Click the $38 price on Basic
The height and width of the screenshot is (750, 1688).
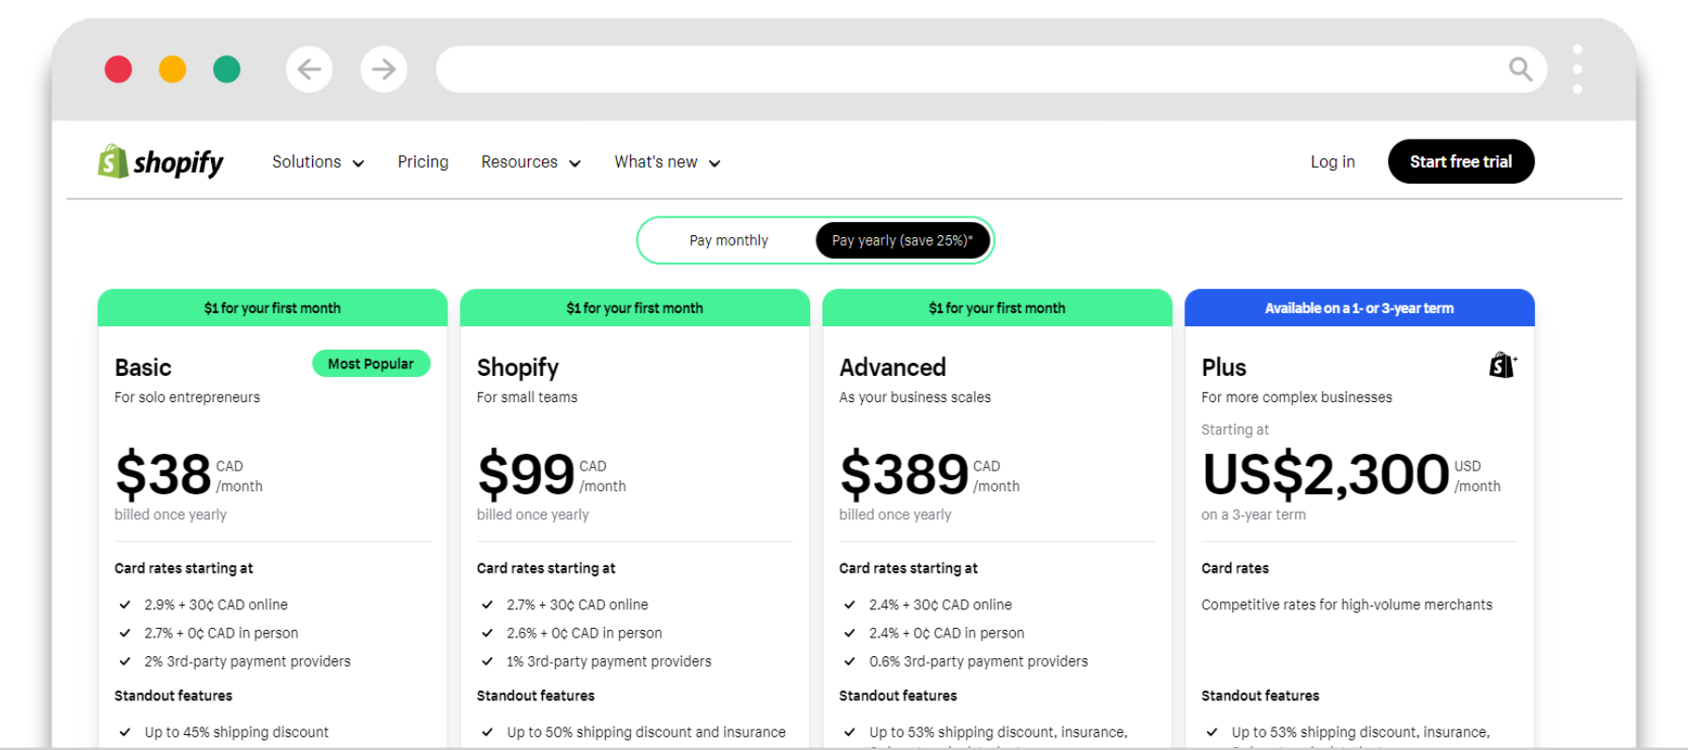click(x=163, y=474)
